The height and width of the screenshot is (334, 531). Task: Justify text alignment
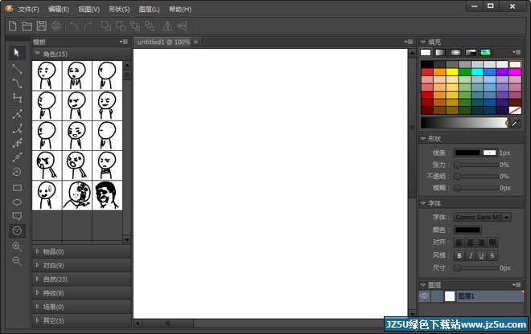coord(492,242)
